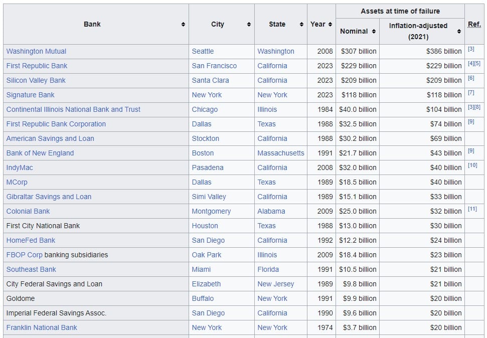Open the FBOP Corp link
The height and width of the screenshot is (338, 487).
click(24, 255)
